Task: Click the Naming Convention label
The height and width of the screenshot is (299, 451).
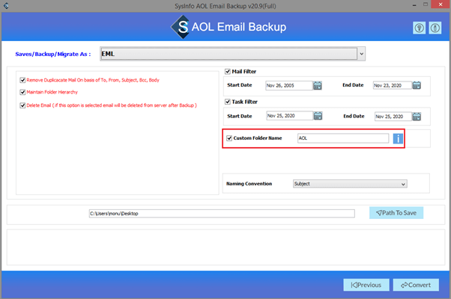Action: 249,184
